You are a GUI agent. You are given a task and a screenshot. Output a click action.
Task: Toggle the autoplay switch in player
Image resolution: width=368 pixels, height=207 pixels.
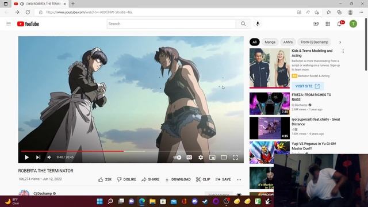pyautogui.click(x=178, y=157)
